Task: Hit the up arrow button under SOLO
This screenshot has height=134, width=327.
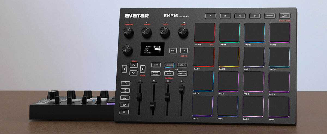Action: [133, 65]
